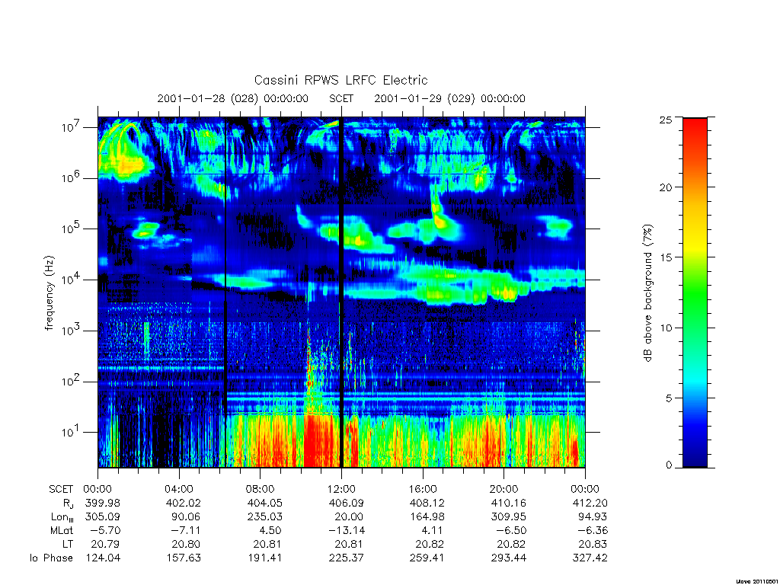Image resolution: width=780 pixels, height=585 pixels.
Task: Click the 'dB above background (7%)' label
Action: pos(647,293)
